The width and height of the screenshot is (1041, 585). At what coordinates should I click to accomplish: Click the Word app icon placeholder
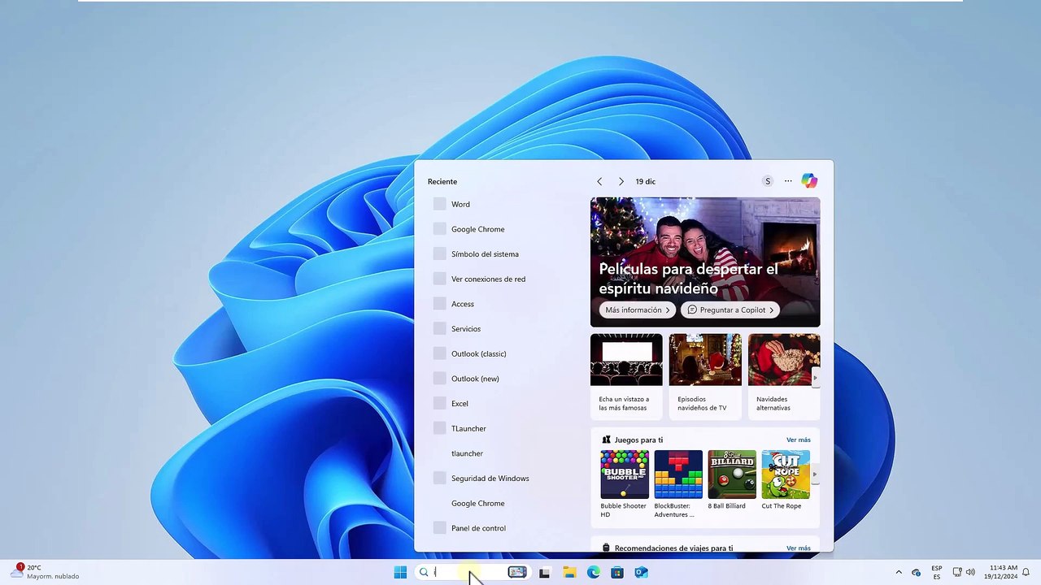tap(439, 204)
